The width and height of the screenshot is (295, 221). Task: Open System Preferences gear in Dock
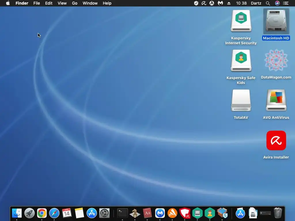pyautogui.click(x=104, y=213)
